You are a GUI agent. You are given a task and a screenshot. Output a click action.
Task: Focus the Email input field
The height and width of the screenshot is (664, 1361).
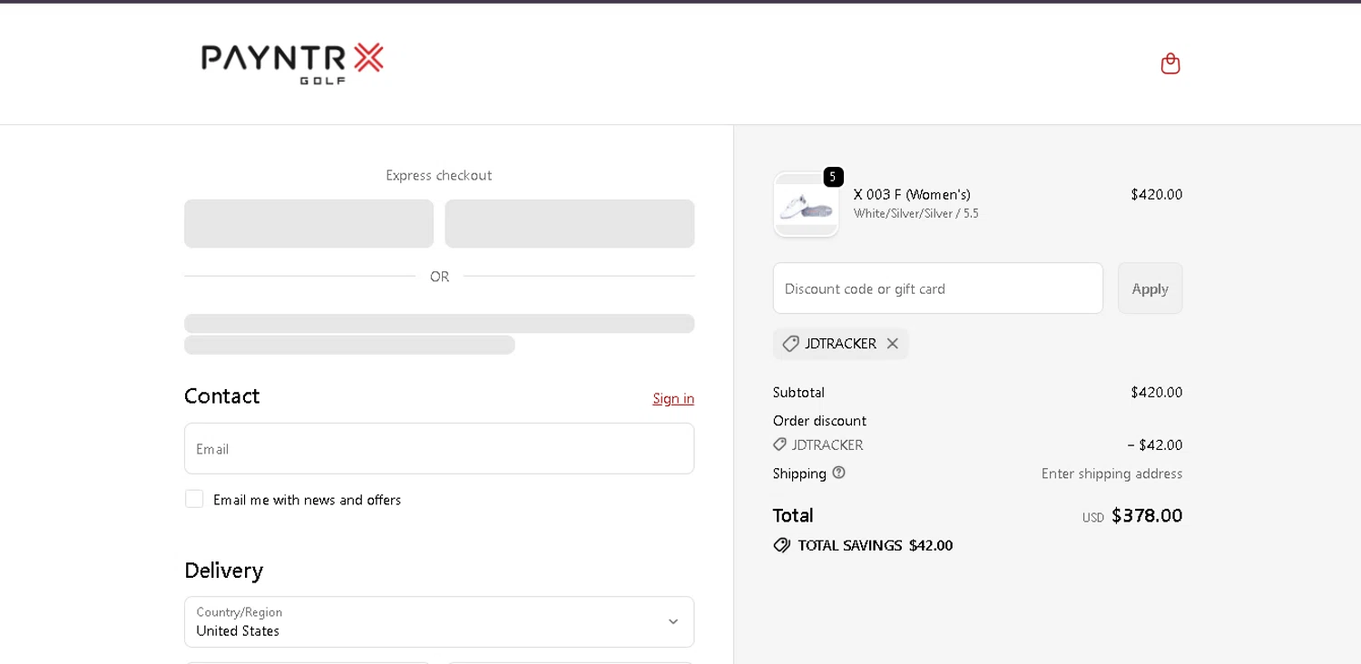point(439,448)
